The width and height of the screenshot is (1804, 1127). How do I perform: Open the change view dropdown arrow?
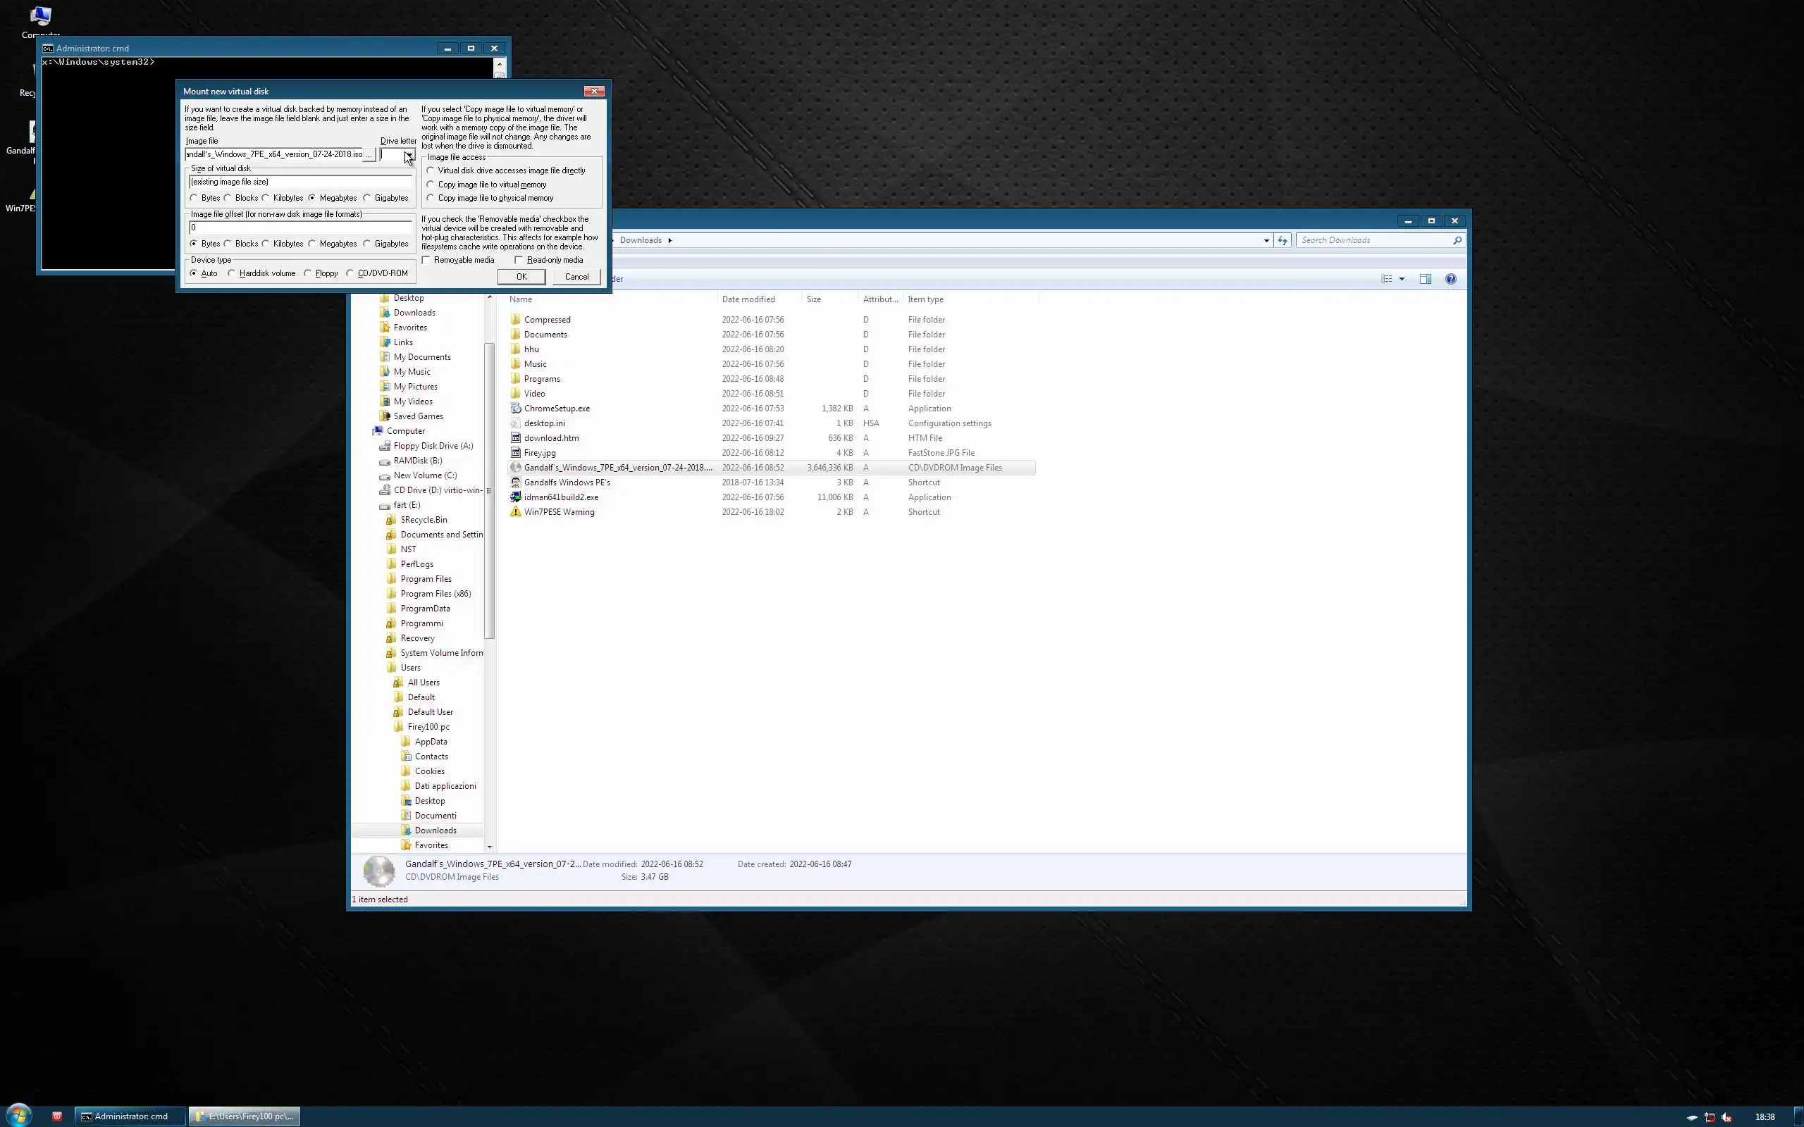pos(1402,279)
